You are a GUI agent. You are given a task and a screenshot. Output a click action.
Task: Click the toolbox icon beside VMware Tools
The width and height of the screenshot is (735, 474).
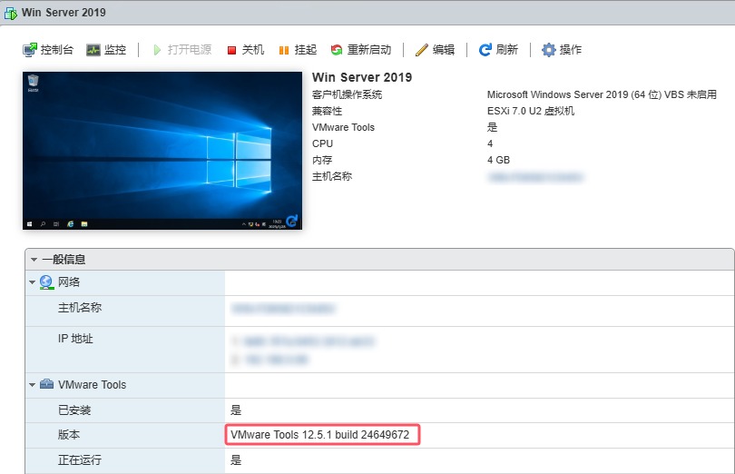coord(47,385)
